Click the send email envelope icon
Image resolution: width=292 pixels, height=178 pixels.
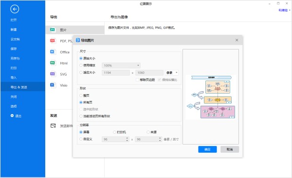[53, 126]
